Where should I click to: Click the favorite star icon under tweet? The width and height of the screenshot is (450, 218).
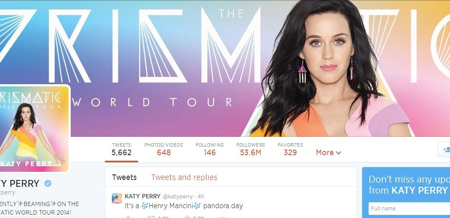tap(187, 217)
